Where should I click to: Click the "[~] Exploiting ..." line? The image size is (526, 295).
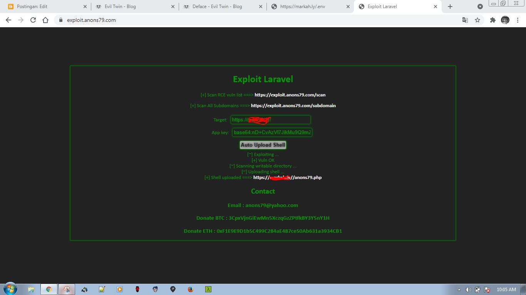263,154
